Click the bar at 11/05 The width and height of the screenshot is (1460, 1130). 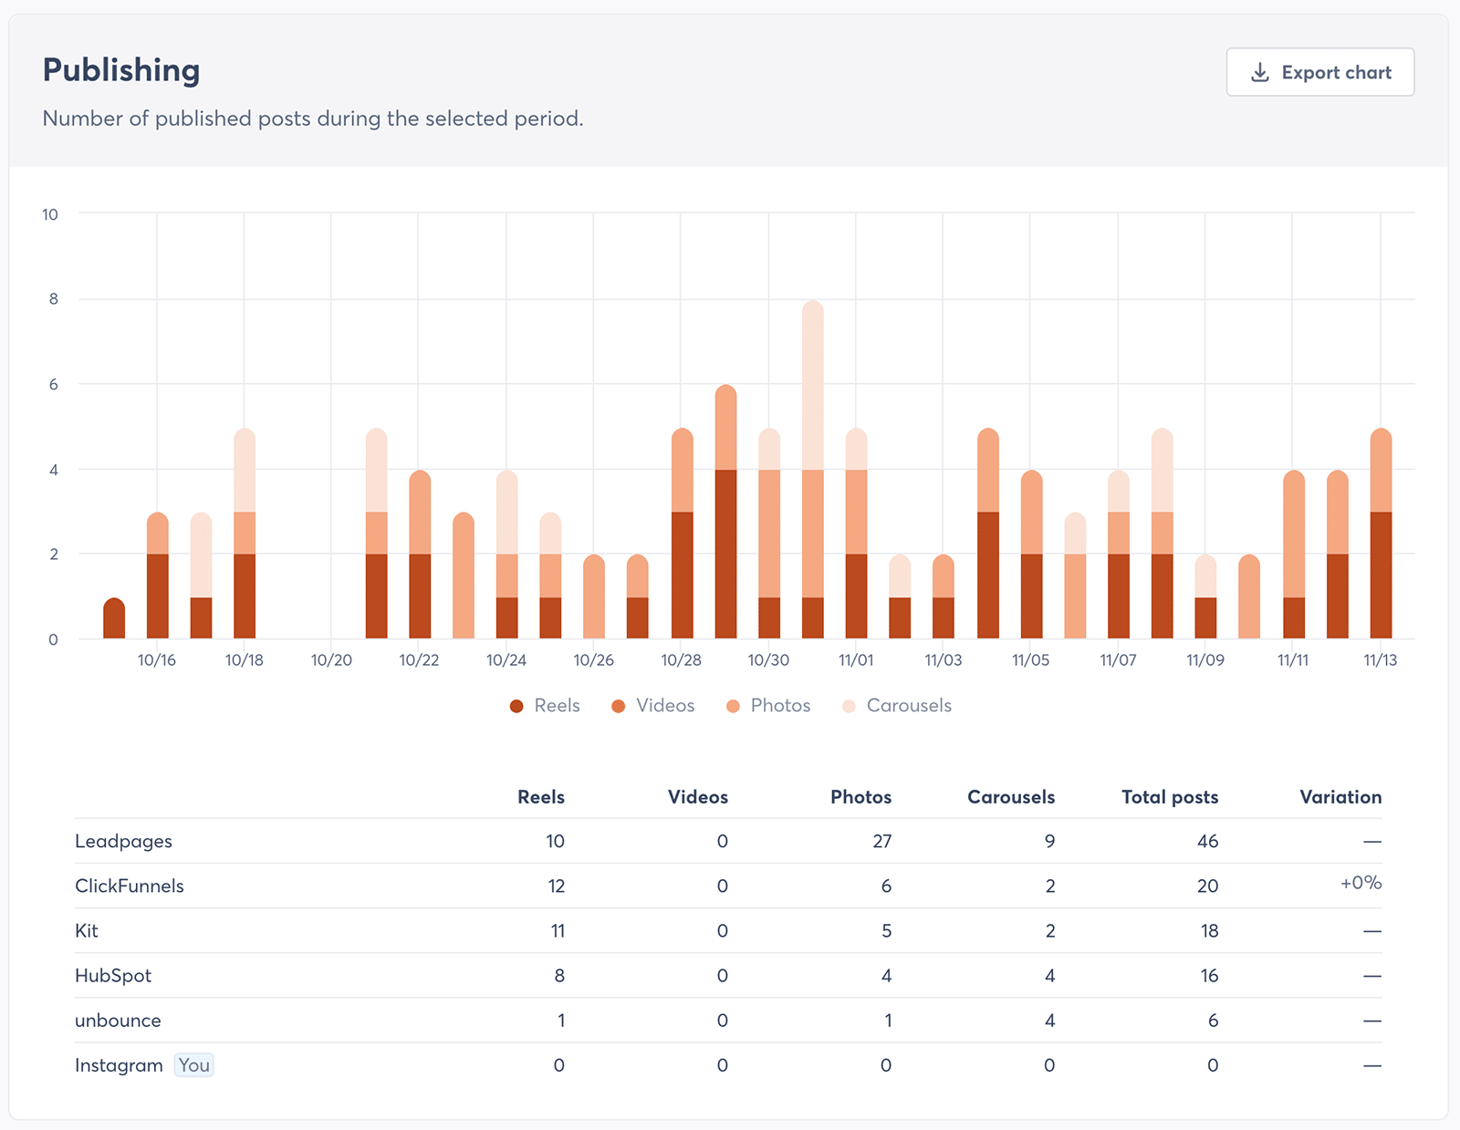click(x=1031, y=555)
